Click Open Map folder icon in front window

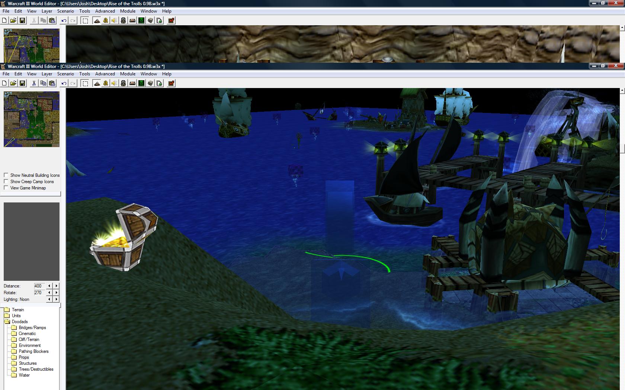(x=13, y=83)
